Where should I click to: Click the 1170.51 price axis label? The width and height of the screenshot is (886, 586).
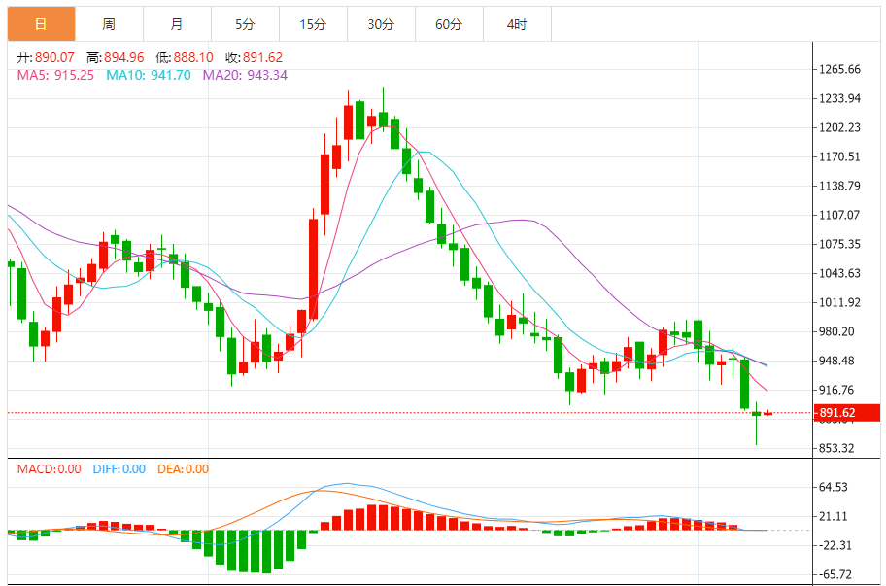coord(839,156)
